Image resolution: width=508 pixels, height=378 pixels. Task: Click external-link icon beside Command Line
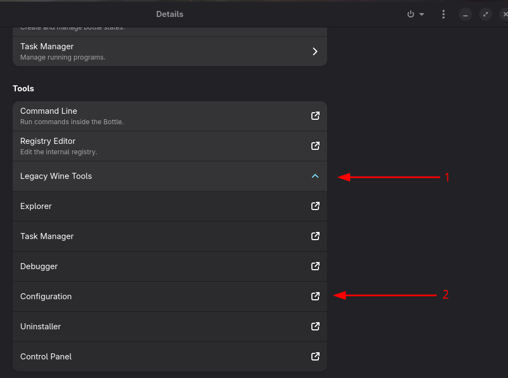click(x=315, y=116)
